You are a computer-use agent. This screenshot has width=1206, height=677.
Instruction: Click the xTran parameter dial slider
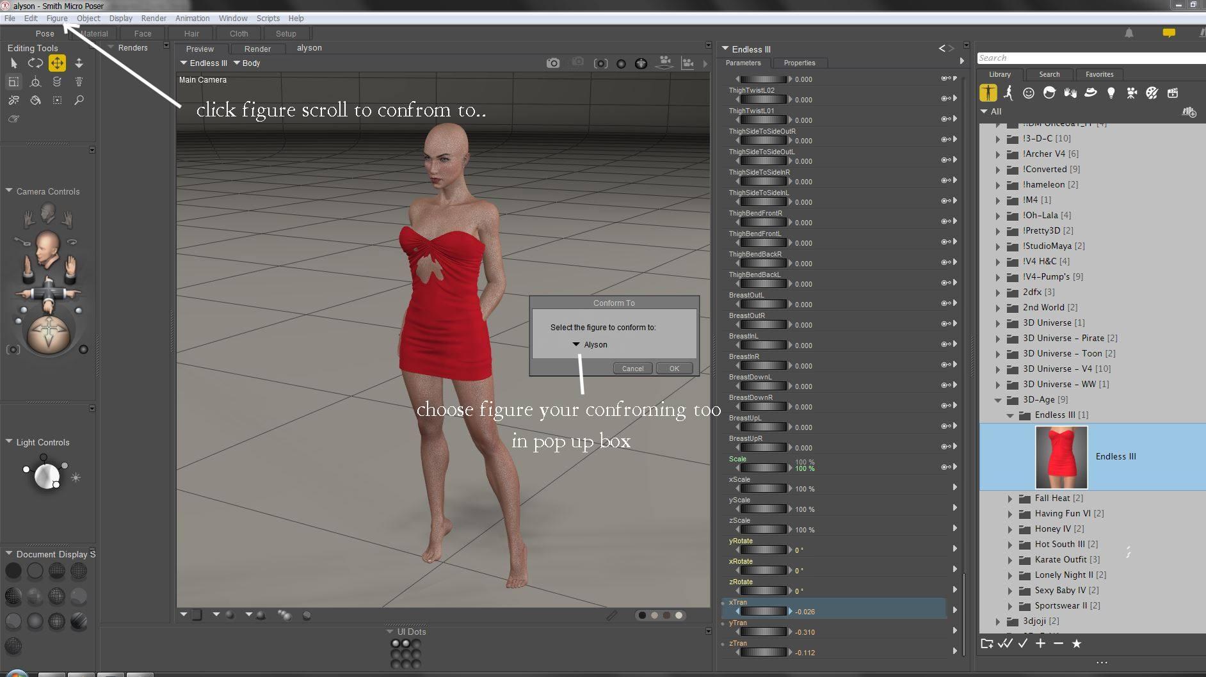(763, 612)
